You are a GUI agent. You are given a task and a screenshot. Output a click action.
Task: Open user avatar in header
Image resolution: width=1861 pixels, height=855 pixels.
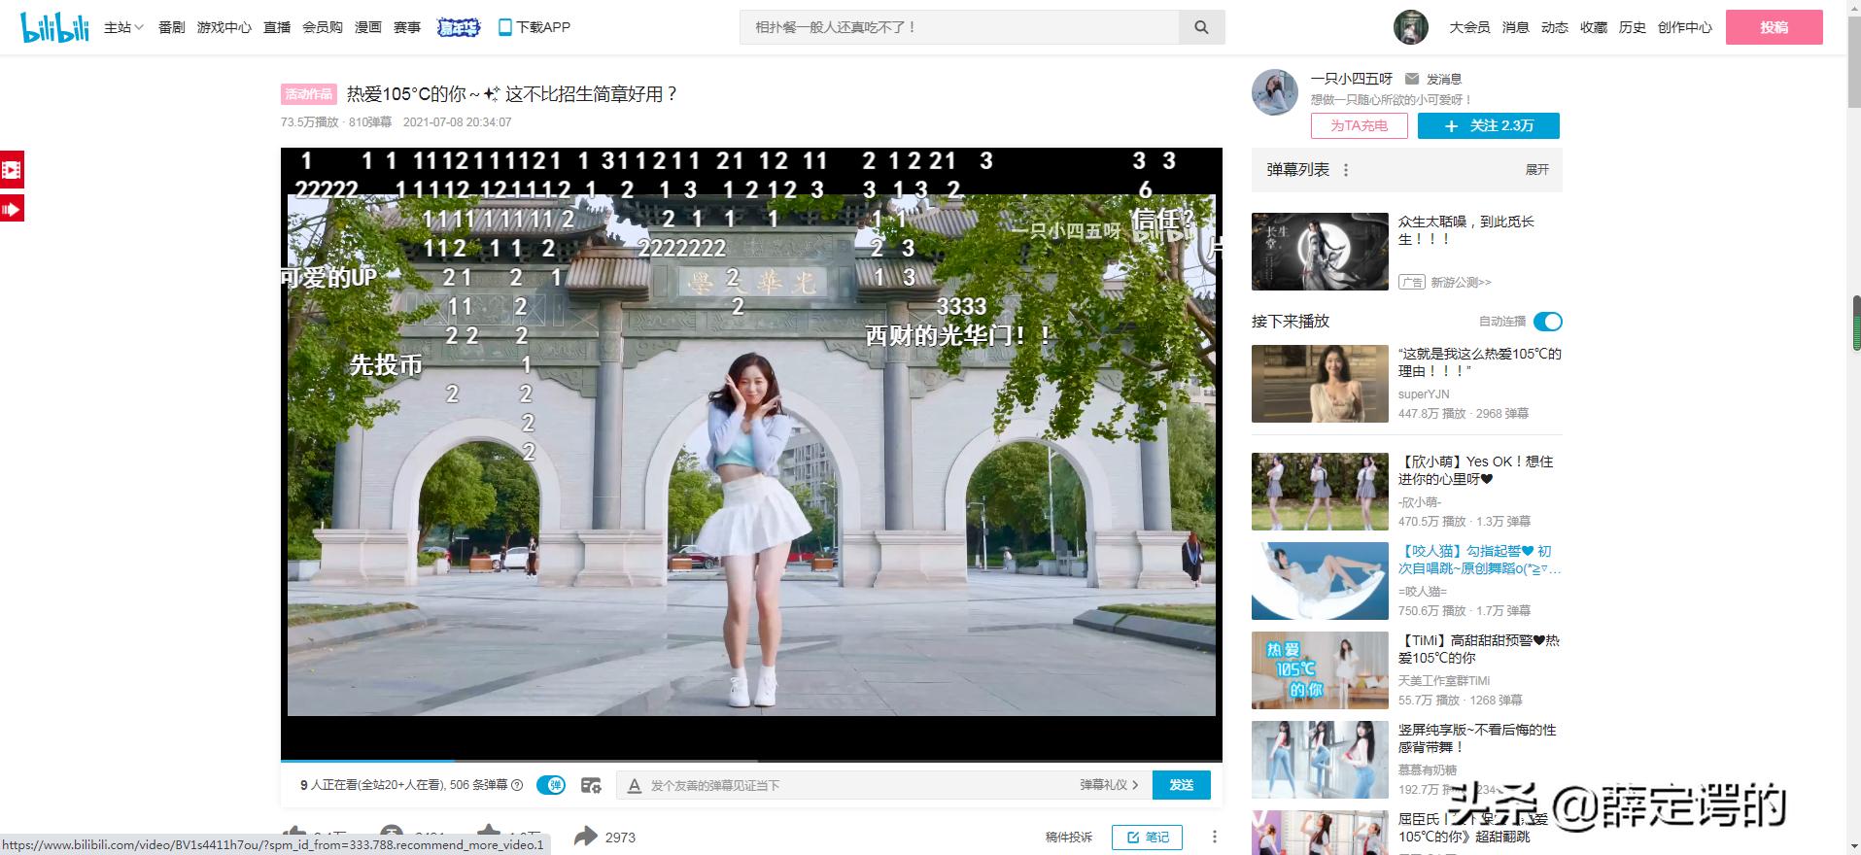tap(1410, 27)
